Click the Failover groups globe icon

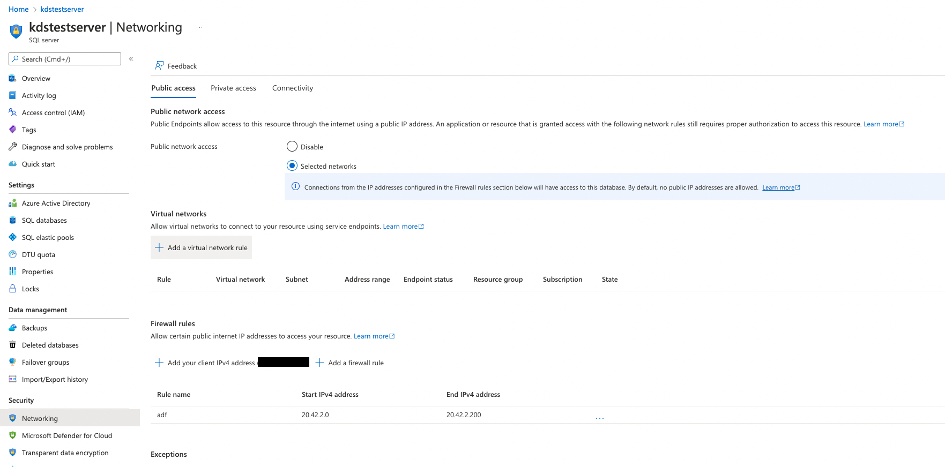(12, 362)
